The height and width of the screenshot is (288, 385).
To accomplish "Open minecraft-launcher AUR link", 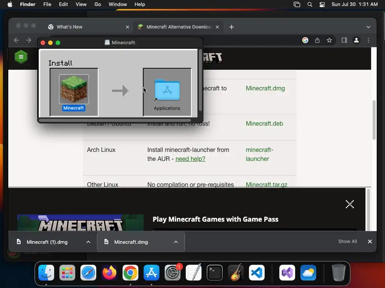I will [259, 154].
